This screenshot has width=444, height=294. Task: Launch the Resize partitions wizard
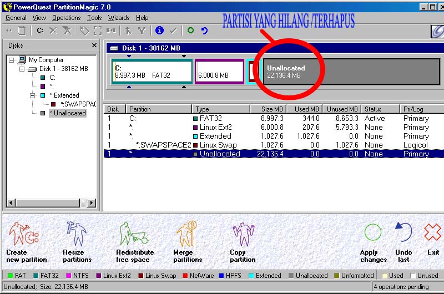77,242
